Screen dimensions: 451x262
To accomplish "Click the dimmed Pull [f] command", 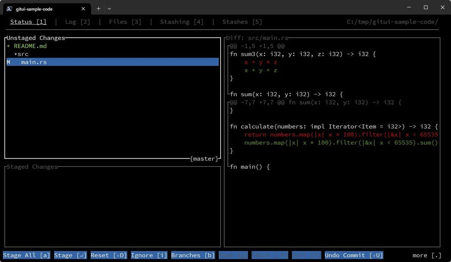I will [306, 255].
